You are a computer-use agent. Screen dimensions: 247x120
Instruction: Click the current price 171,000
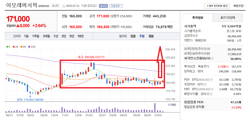(x=18, y=19)
